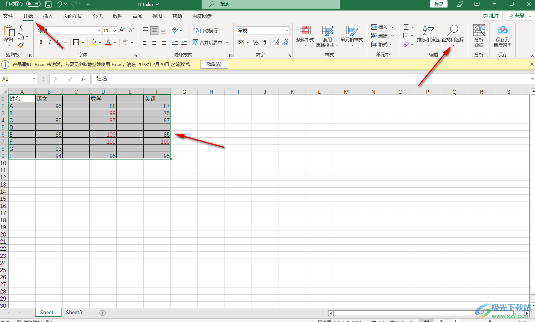The image size is (535, 322).
Task: Click the Cut scissors icon
Action: [x=21, y=28]
